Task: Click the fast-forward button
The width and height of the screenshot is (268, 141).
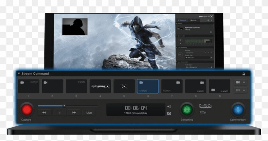Action: 74,113
